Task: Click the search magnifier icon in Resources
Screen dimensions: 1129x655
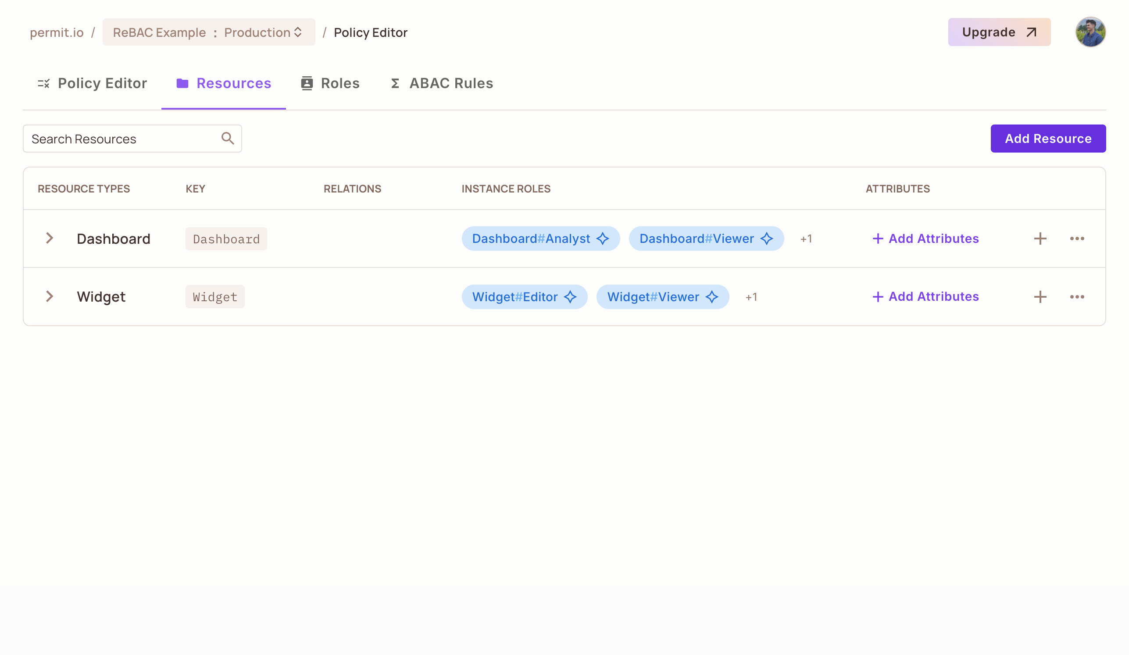Action: [228, 139]
